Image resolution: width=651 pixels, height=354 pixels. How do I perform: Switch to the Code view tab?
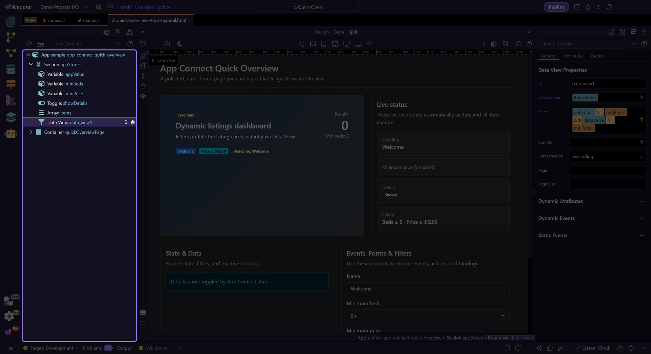pyautogui.click(x=338, y=32)
